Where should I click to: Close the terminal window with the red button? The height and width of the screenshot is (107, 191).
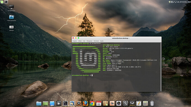73,38
